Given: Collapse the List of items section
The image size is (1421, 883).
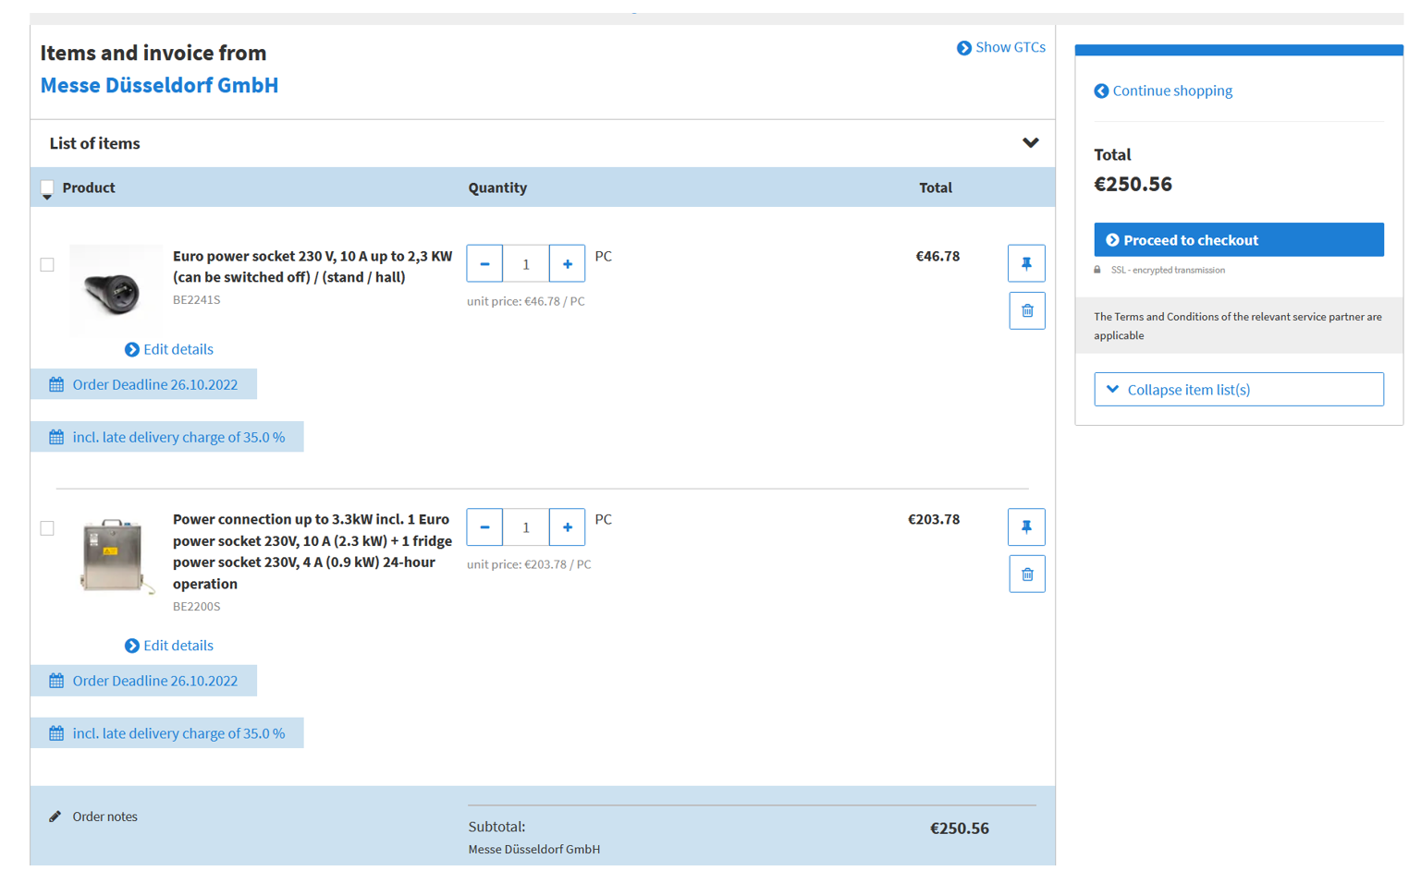Looking at the screenshot, I should [1030, 143].
